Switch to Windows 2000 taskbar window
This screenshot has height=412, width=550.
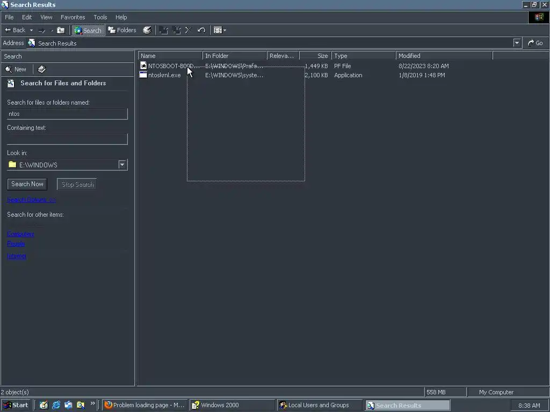(232, 405)
